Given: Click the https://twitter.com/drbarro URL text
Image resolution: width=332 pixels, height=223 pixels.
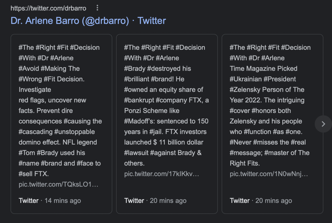Looking at the screenshot, I should [x=48, y=8].
